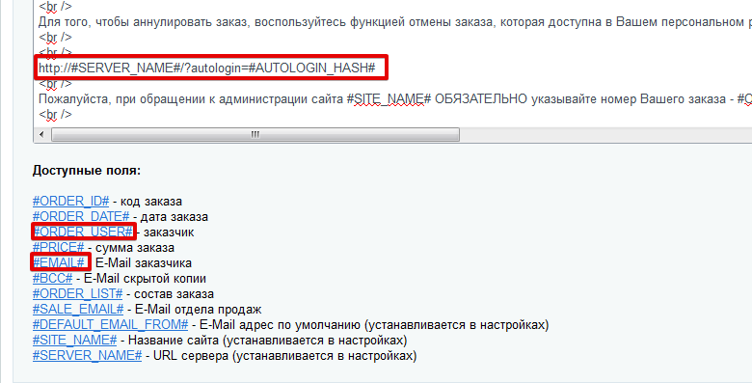Click the 'E-Mail скрытой копии' description
Viewport: 752px width, 383px height.
pos(145,279)
